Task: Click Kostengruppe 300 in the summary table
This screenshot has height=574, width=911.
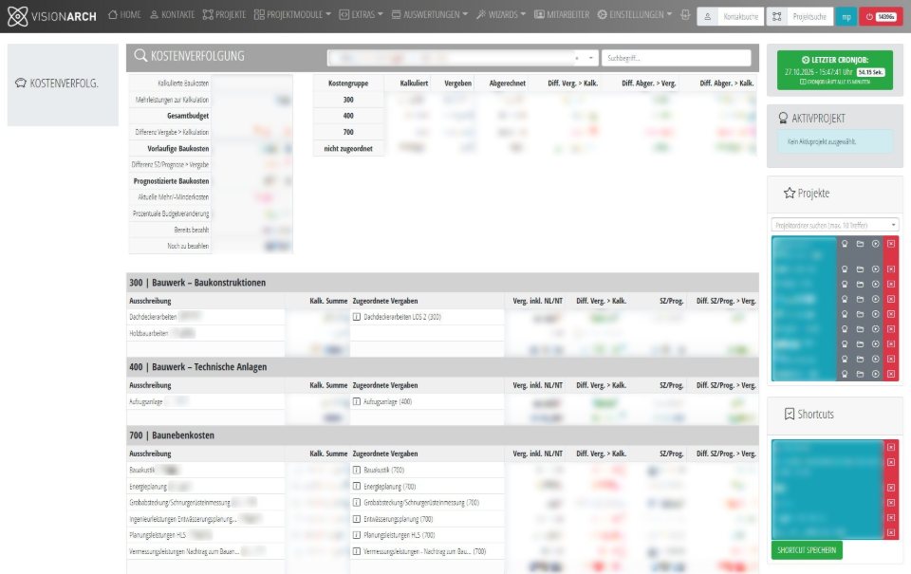Action: tap(348, 100)
